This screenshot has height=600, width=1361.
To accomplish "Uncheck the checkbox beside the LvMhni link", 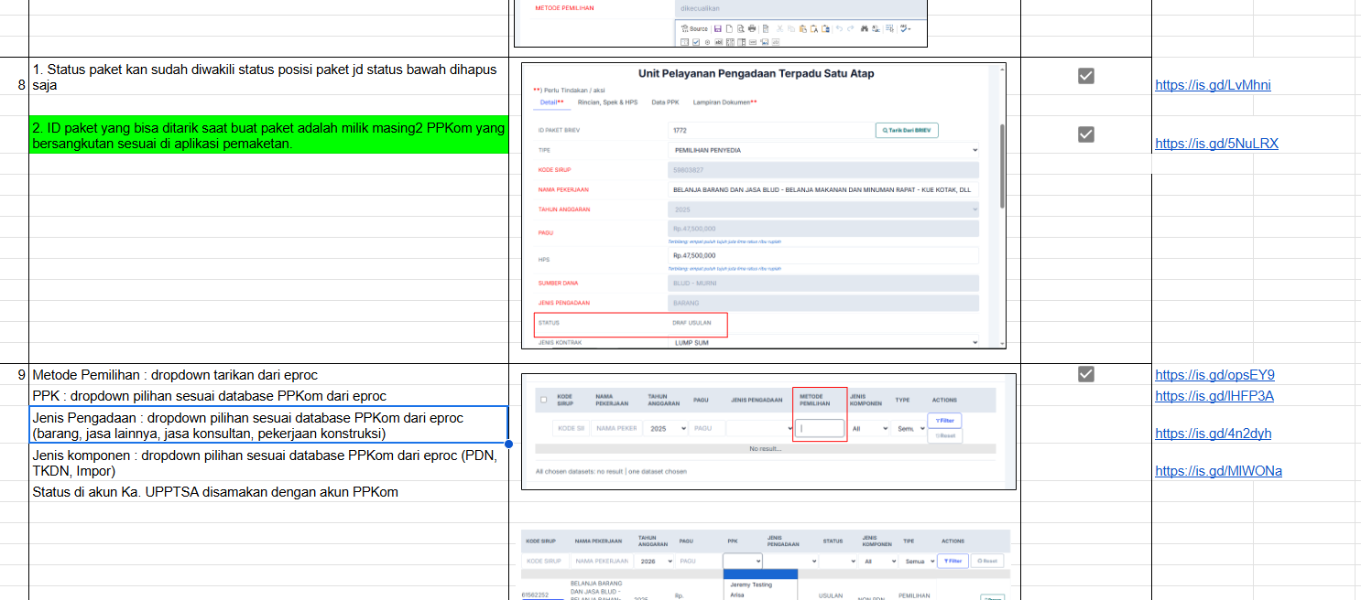I will [x=1086, y=76].
